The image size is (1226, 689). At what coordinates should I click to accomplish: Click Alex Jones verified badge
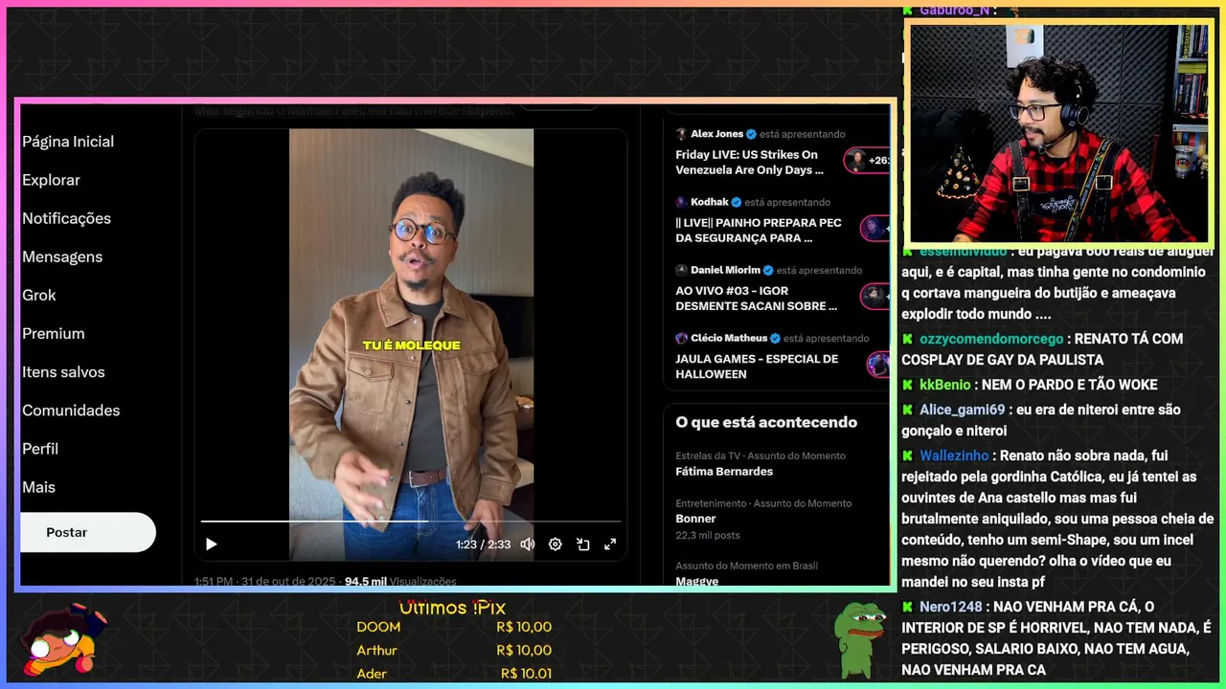pos(752,134)
